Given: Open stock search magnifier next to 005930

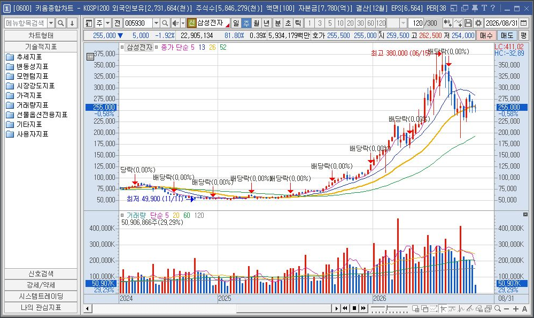Looking at the screenshot, I should click(165, 23).
